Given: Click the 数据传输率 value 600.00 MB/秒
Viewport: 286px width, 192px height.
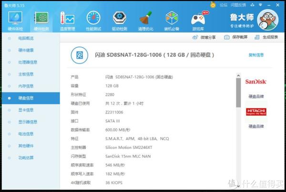Looking at the screenshot, I should tap(118, 130).
